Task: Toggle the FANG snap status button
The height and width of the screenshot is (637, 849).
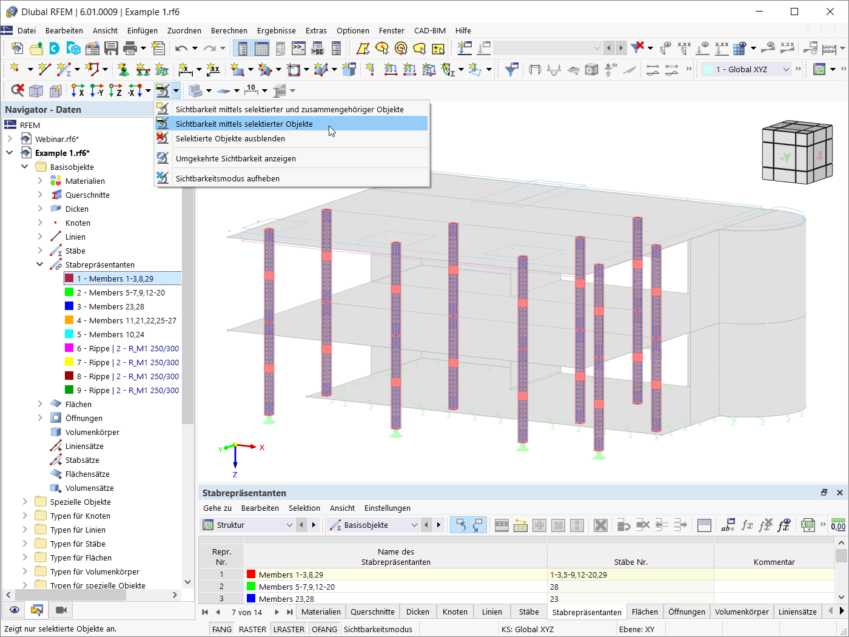Action: 222,629
